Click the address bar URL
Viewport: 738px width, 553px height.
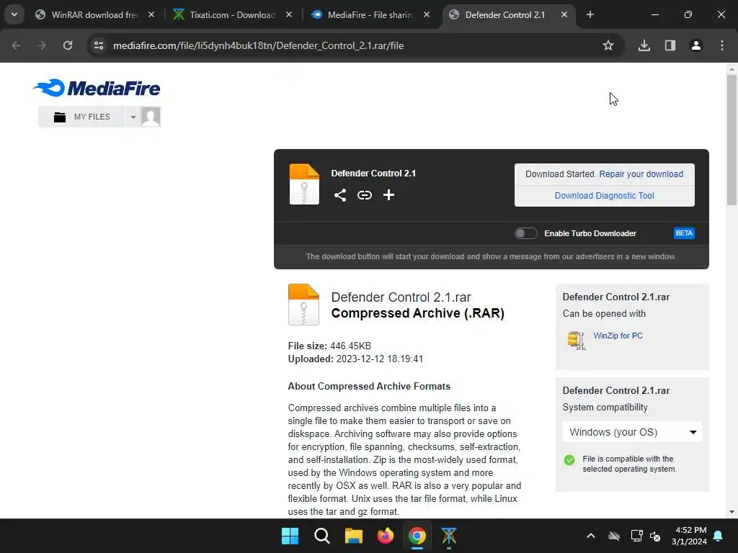click(259, 45)
